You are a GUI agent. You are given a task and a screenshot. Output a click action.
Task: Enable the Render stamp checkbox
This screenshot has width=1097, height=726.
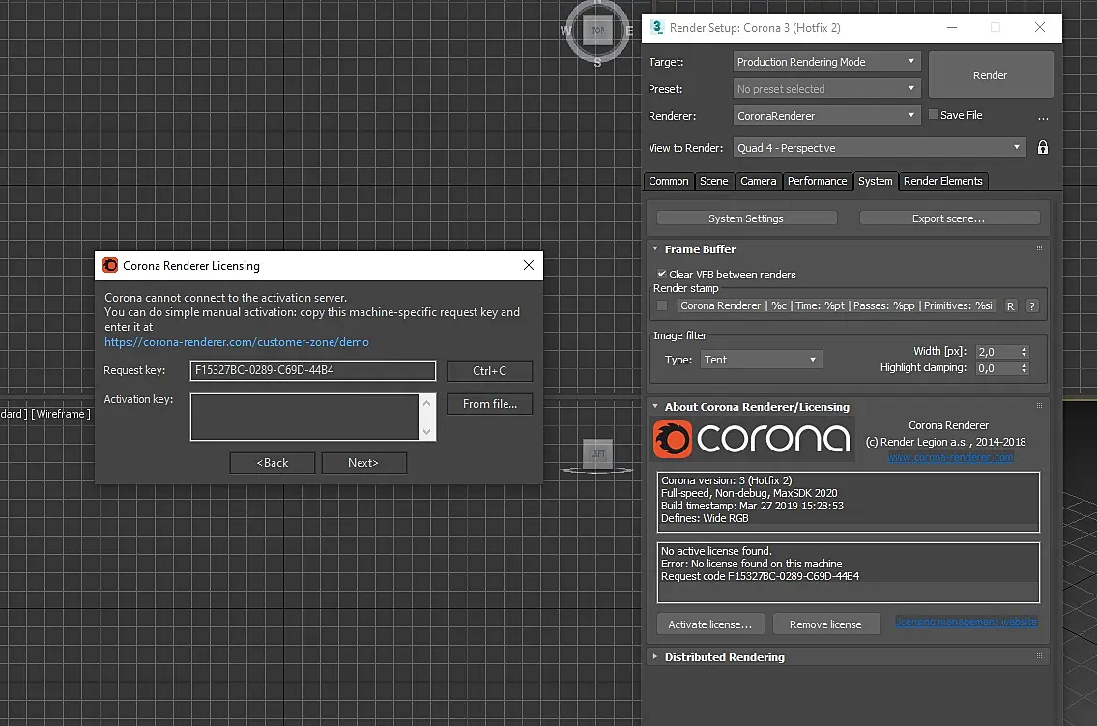(662, 305)
